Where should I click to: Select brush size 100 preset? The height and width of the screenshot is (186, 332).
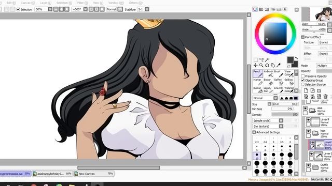tap(282, 172)
